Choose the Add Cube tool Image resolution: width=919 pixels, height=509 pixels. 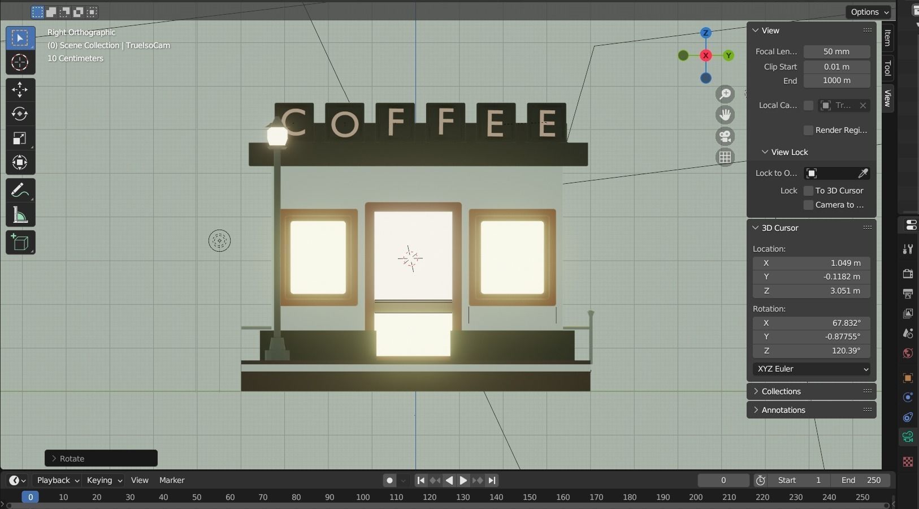coord(20,243)
